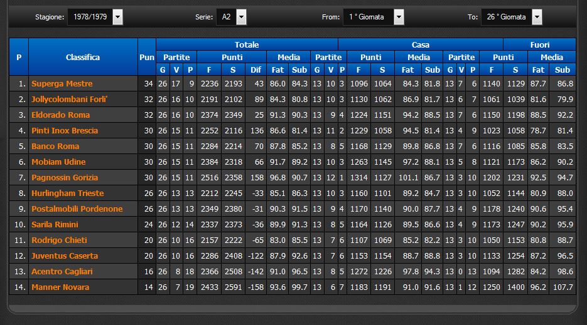The image size is (587, 325).
Task: Click Postalmobili Pordenone in the table
Action: tap(77, 209)
